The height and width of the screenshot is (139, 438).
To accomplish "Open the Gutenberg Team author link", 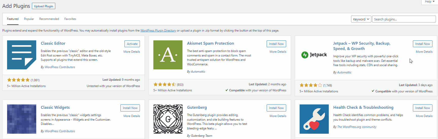I will click(202, 136).
